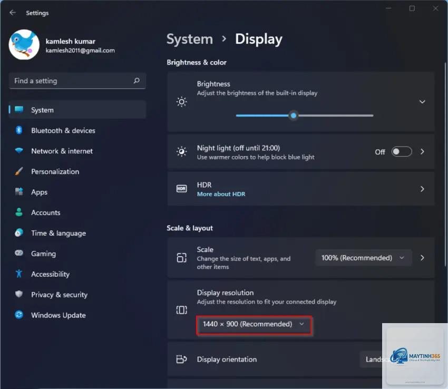The image size is (448, 389).
Task: Click the Display orientation icon
Action: [182, 359]
